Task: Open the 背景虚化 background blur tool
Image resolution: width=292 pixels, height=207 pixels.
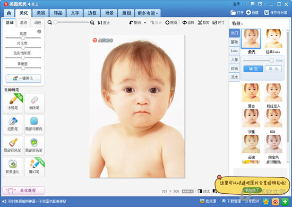Action: 13,167
